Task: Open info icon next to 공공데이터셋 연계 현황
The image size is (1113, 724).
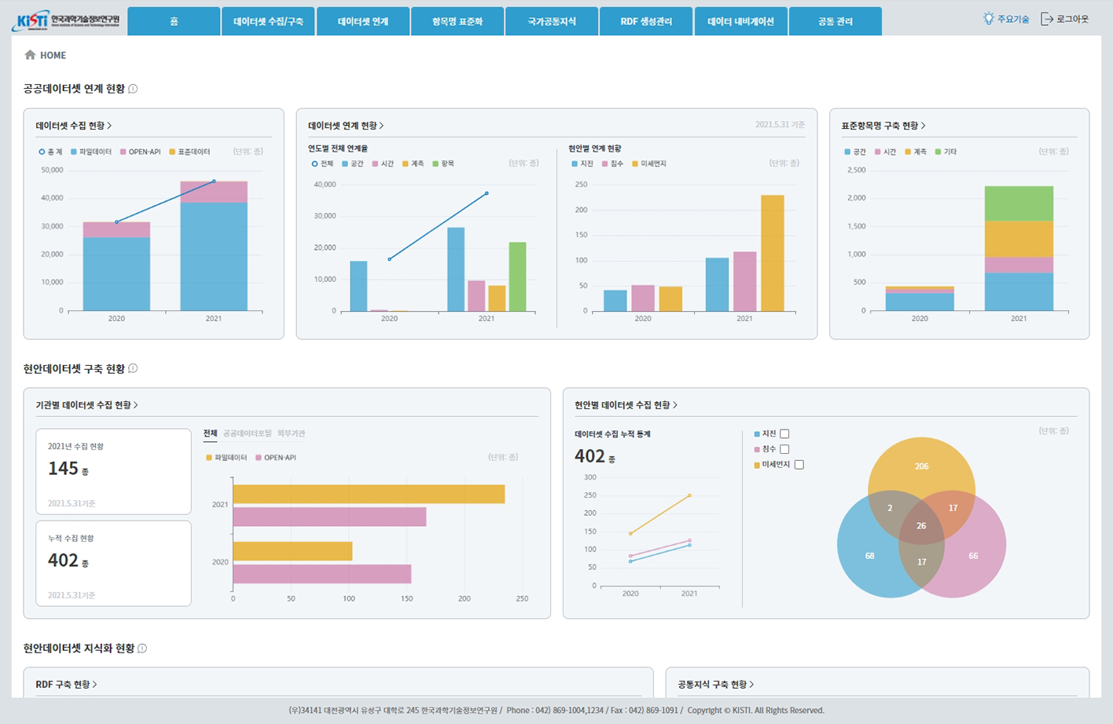Action: tap(133, 89)
